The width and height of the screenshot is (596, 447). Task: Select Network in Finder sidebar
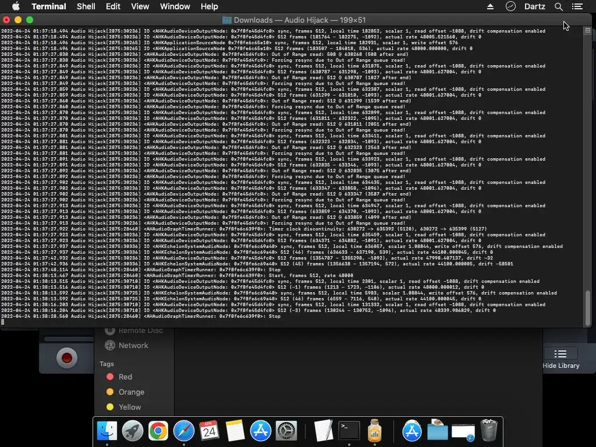click(x=134, y=345)
